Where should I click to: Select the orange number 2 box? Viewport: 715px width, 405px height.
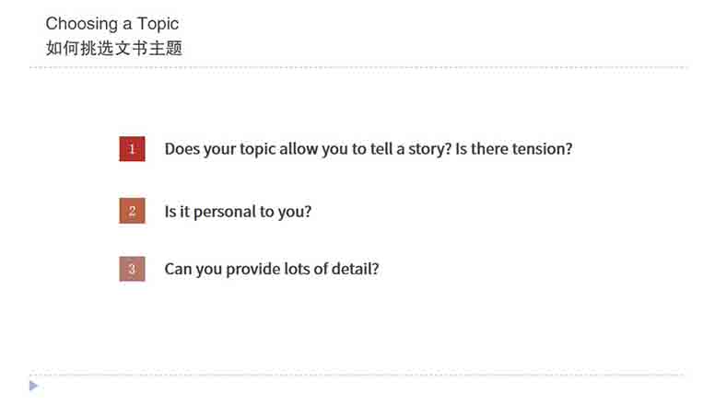[133, 211]
